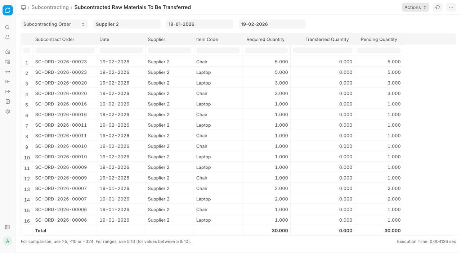Open settings via the sidebar gear icon

tap(8, 112)
